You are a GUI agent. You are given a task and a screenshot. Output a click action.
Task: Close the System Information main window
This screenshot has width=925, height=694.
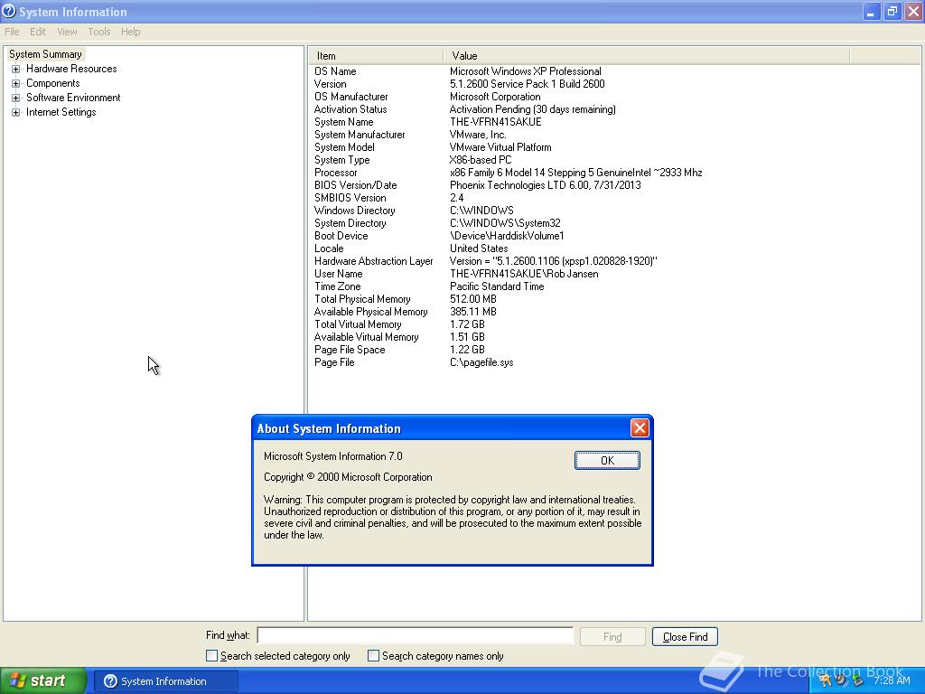click(x=913, y=11)
